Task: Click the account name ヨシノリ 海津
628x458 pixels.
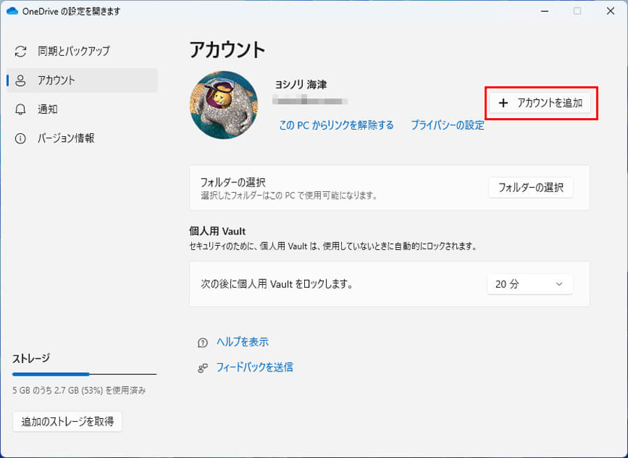Action: tap(300, 84)
